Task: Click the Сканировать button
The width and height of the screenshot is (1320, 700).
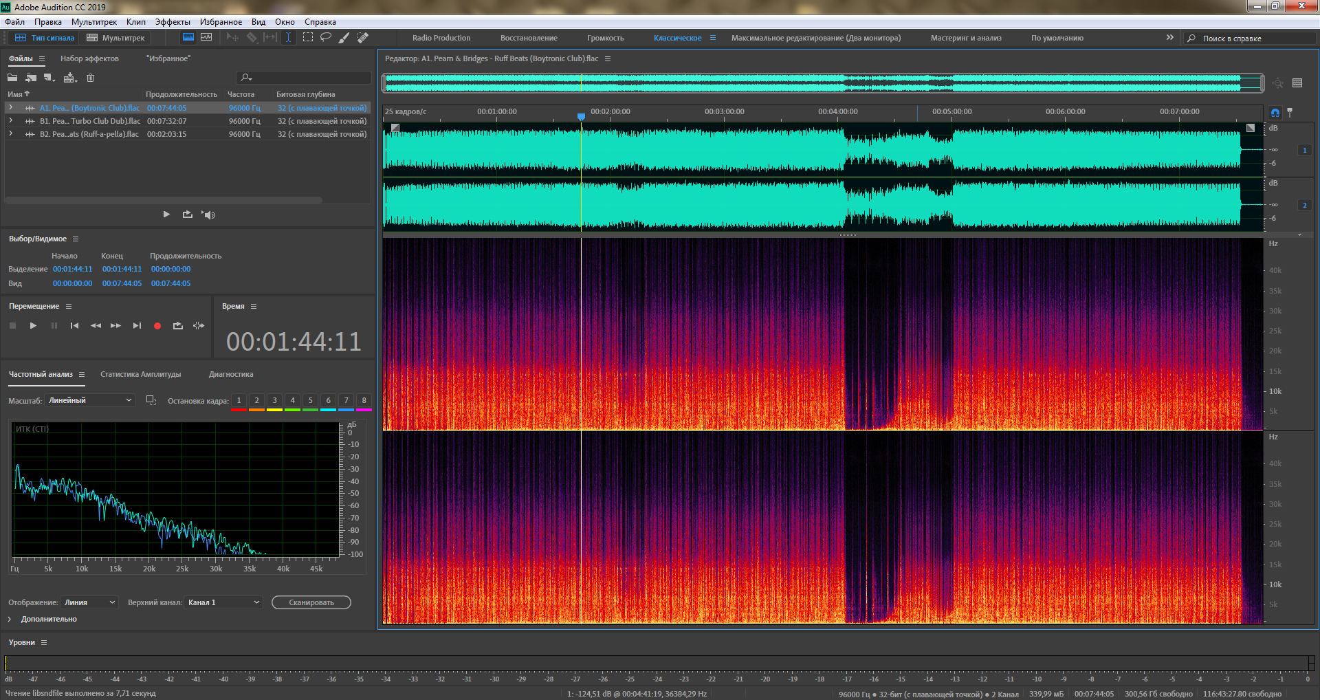Action: 311,602
